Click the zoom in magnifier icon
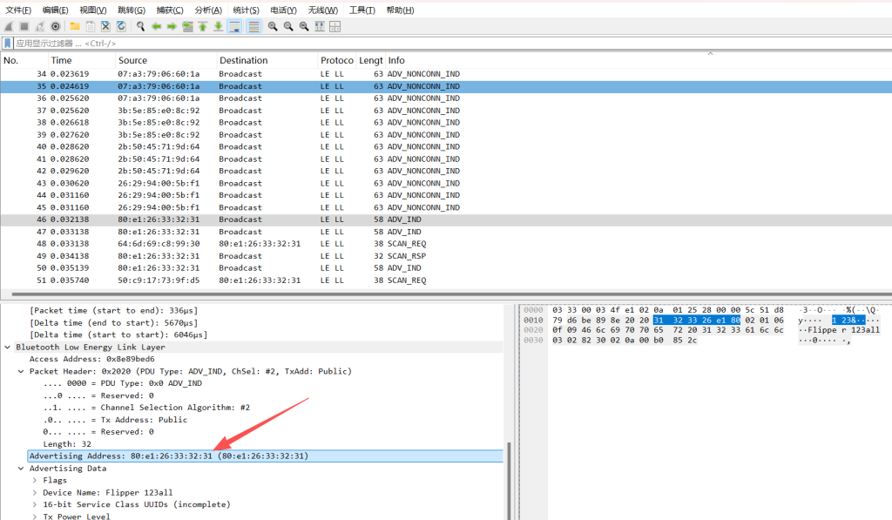This screenshot has height=520, width=892. click(x=273, y=27)
